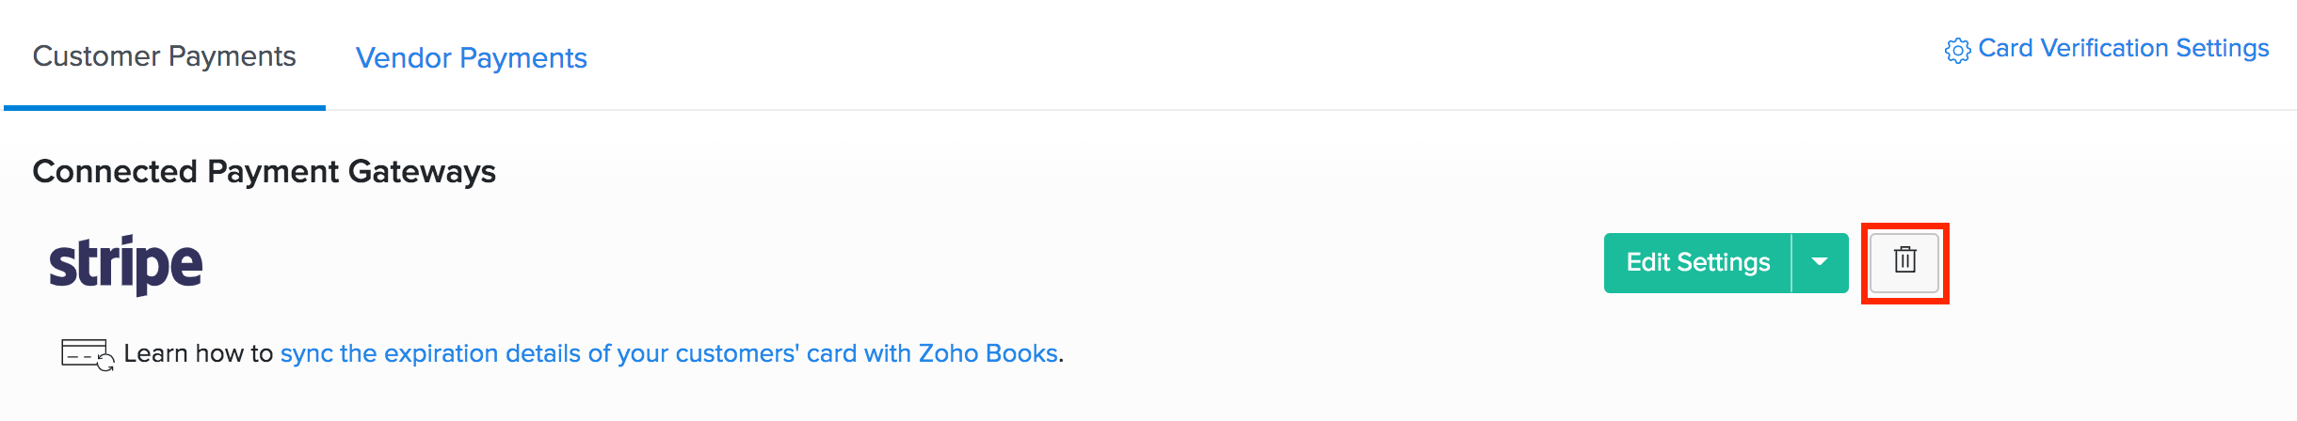Click the green Edit Settings label
Screen dimensions: 2297x421
(1697, 263)
